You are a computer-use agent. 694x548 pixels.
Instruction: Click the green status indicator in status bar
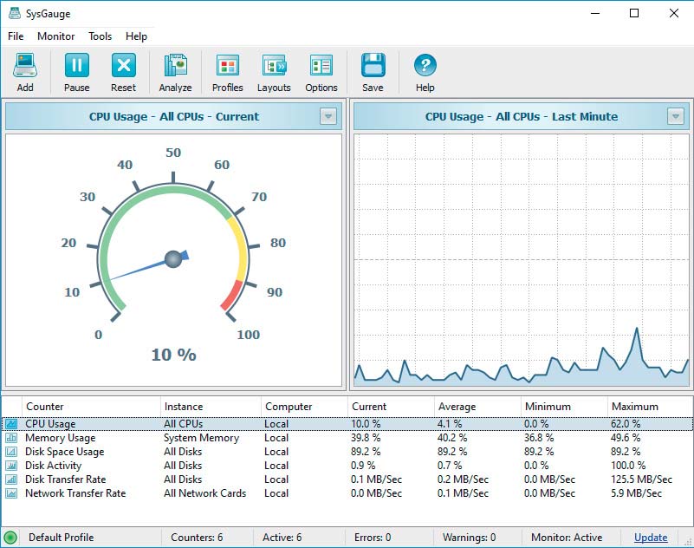[10, 538]
